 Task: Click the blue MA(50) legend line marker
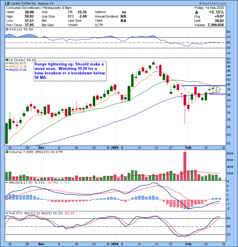[7, 70]
